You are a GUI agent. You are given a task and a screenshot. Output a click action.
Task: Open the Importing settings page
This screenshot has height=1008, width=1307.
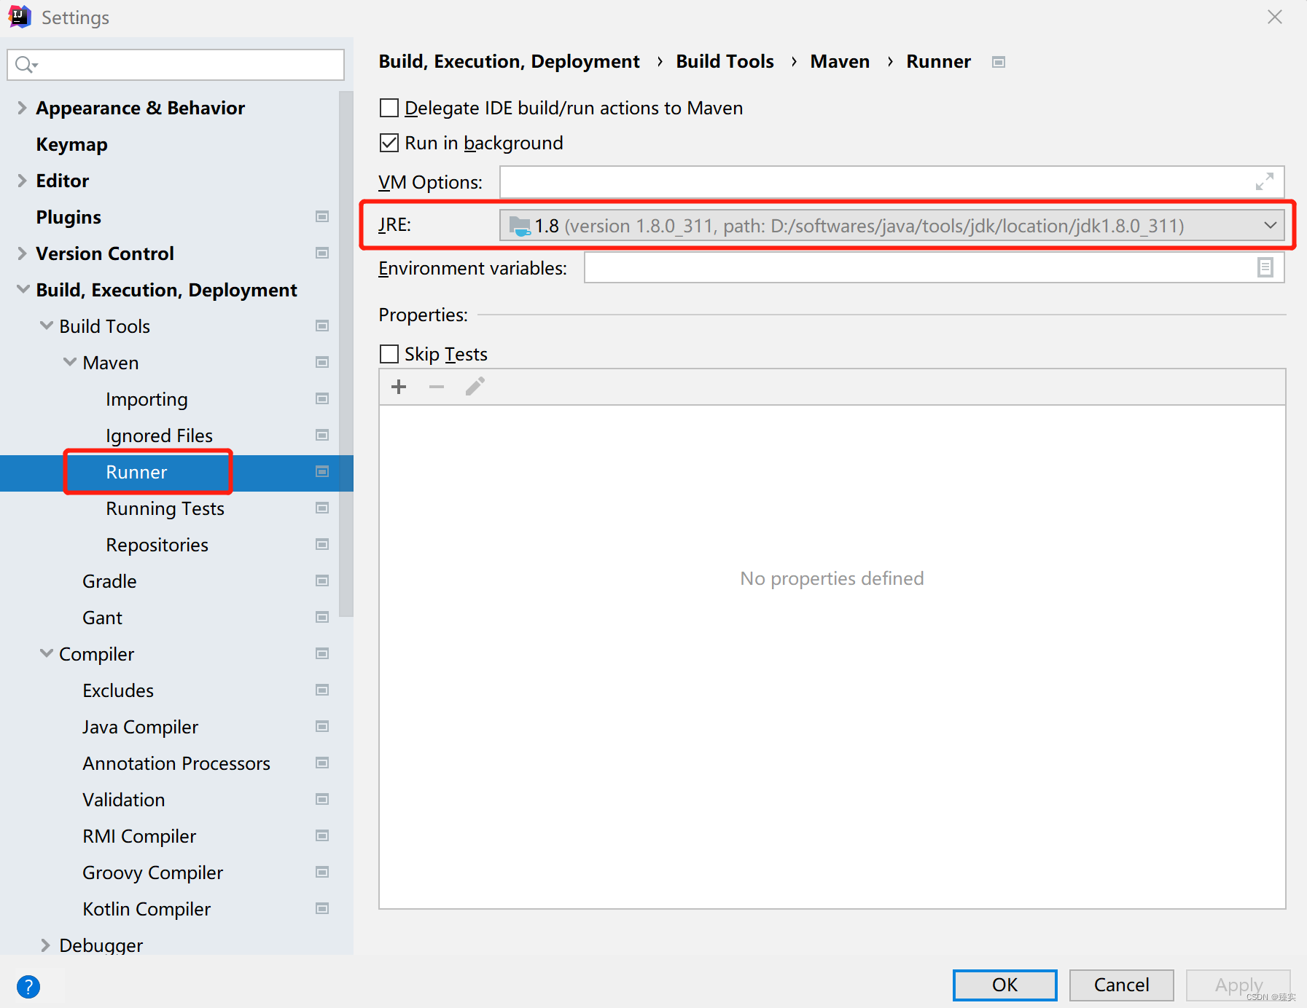147,399
